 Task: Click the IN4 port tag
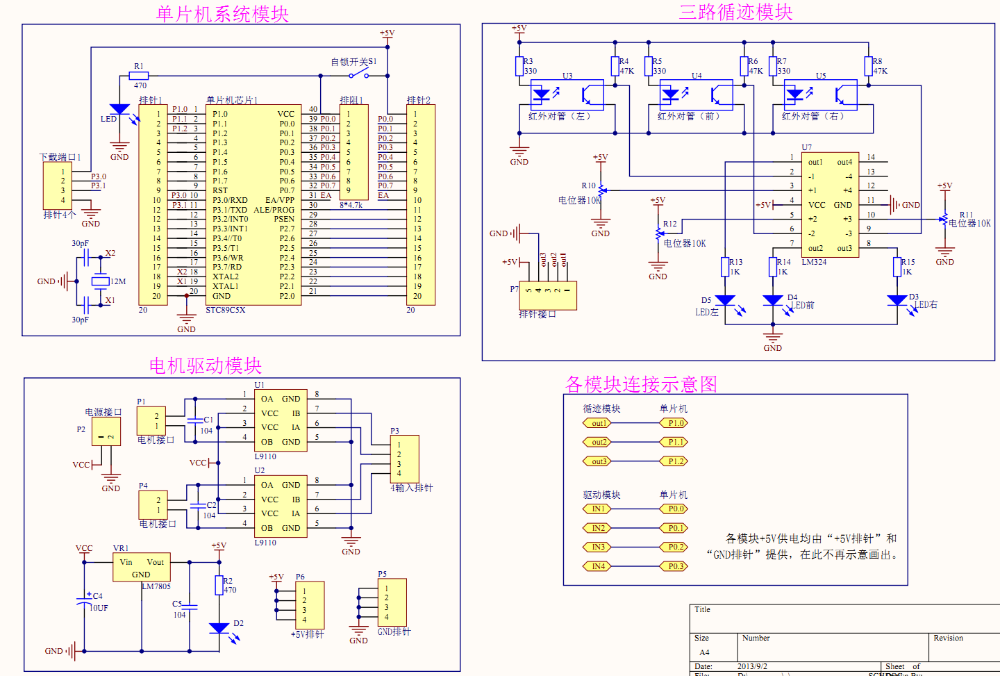(599, 566)
